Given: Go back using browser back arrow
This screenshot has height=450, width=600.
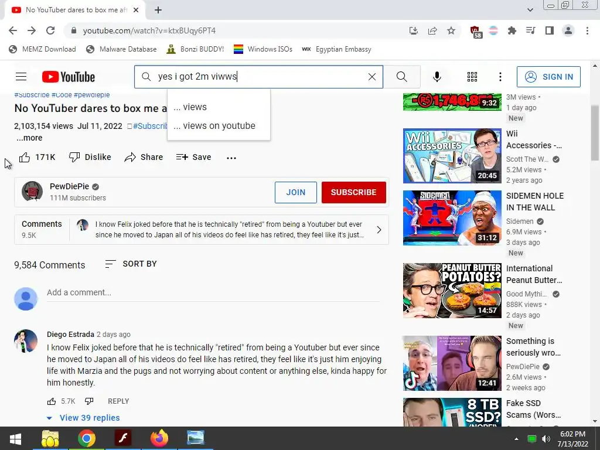Looking at the screenshot, I should coord(13,30).
